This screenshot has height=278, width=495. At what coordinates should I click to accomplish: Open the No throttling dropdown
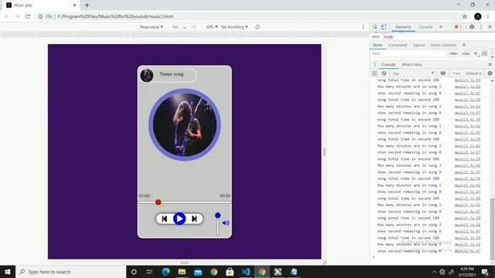pos(234,27)
